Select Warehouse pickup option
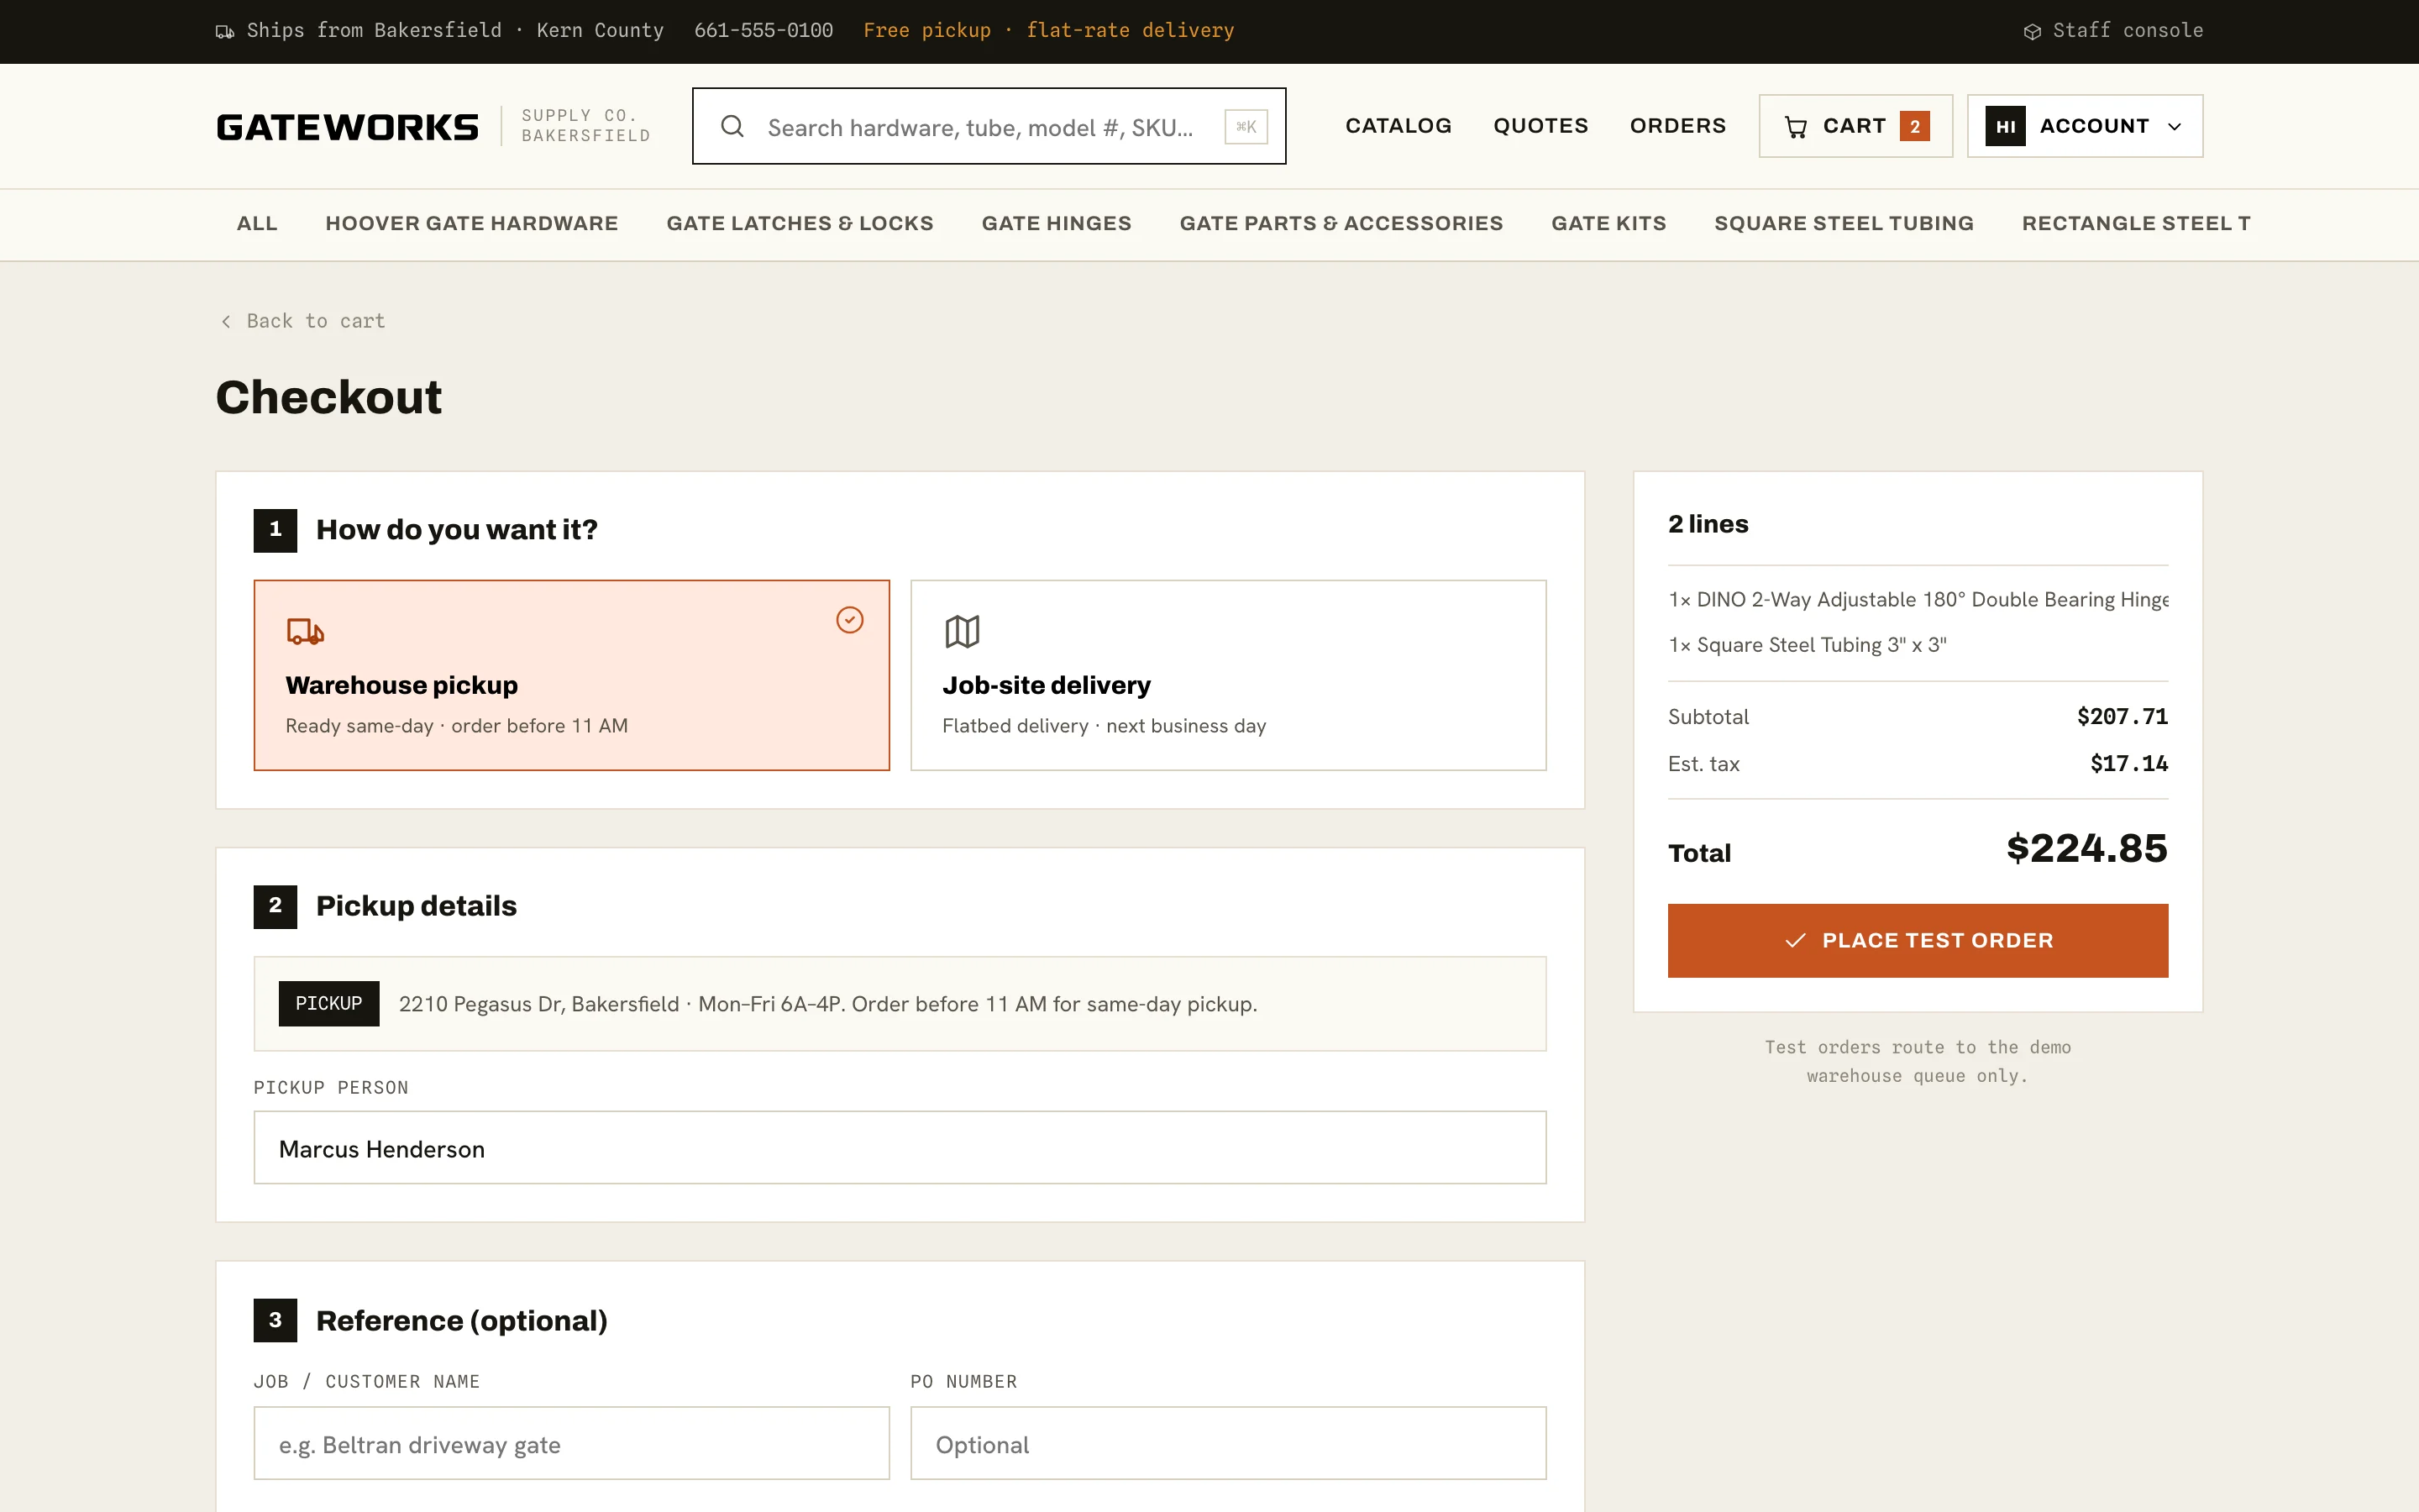The height and width of the screenshot is (1512, 2419). coord(572,675)
